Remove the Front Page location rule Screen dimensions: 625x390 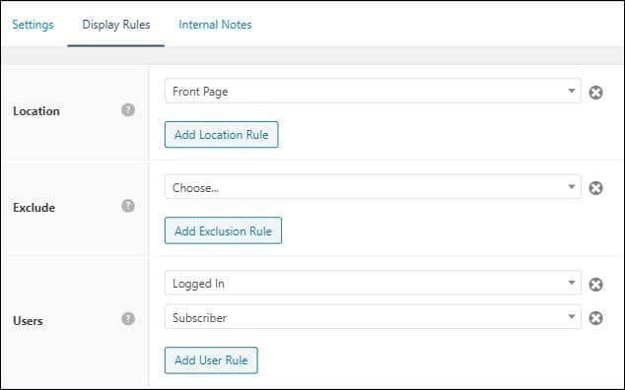click(595, 93)
